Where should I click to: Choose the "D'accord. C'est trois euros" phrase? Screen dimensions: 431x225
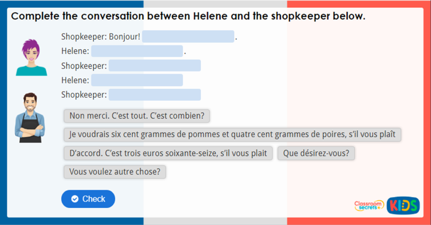coord(168,153)
